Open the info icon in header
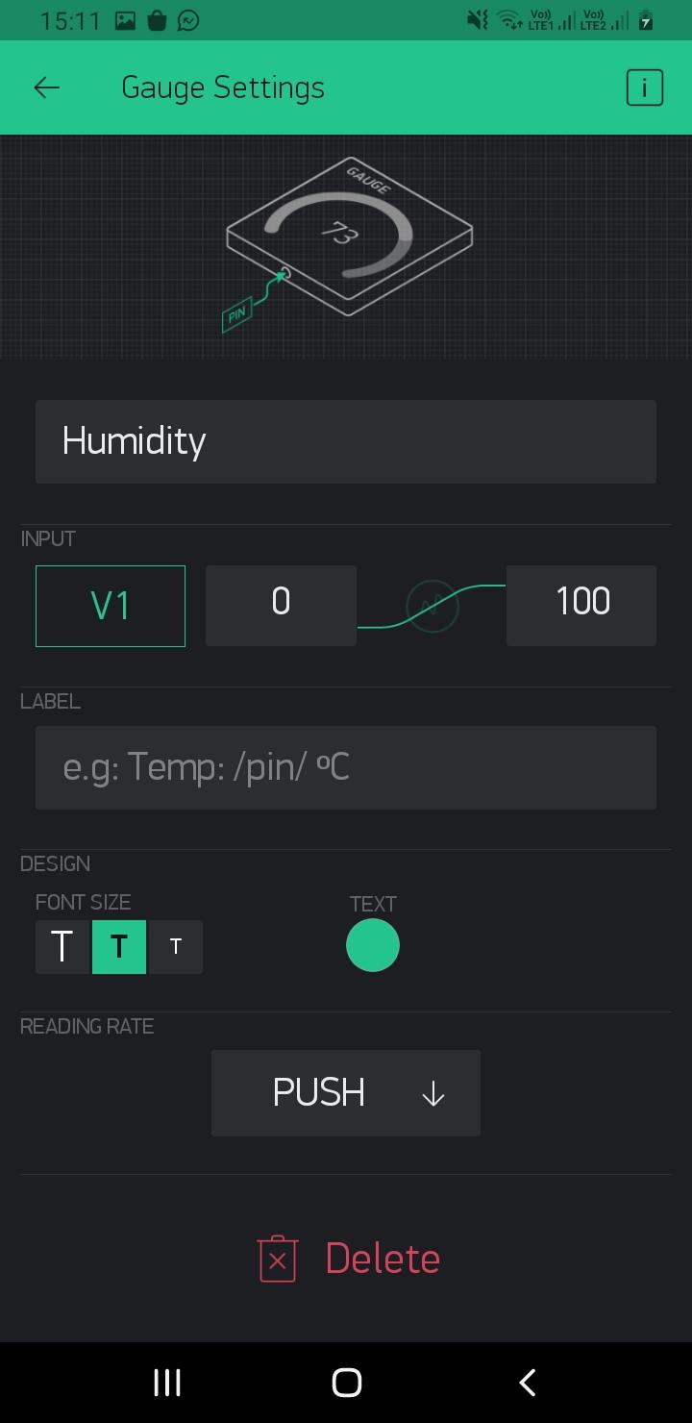The height and width of the screenshot is (1423, 692). coord(644,87)
